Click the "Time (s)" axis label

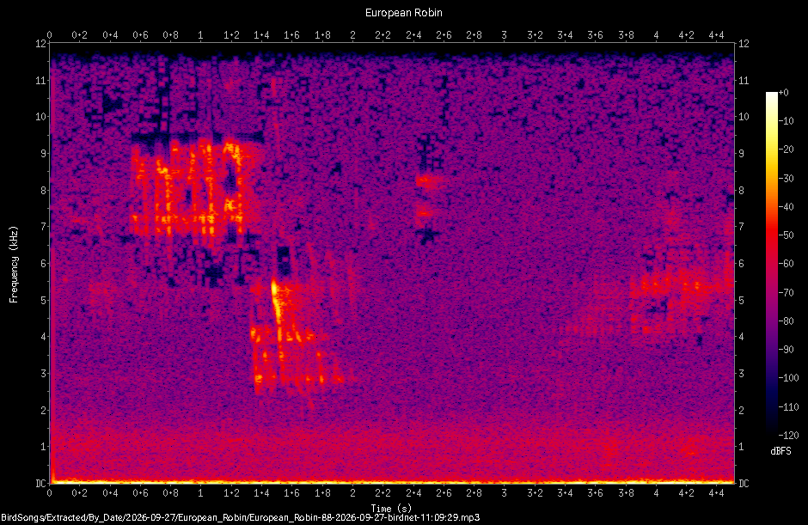tap(391, 509)
